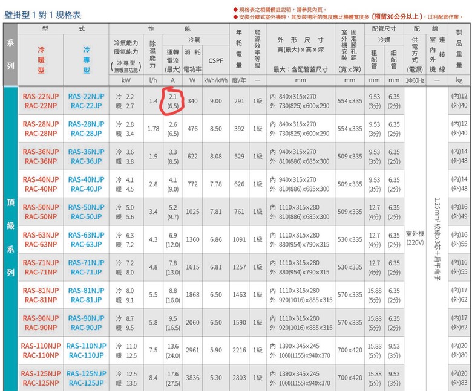Select current value 2.1 (6.5)
Screen dimensions: 472x391
click(173, 102)
